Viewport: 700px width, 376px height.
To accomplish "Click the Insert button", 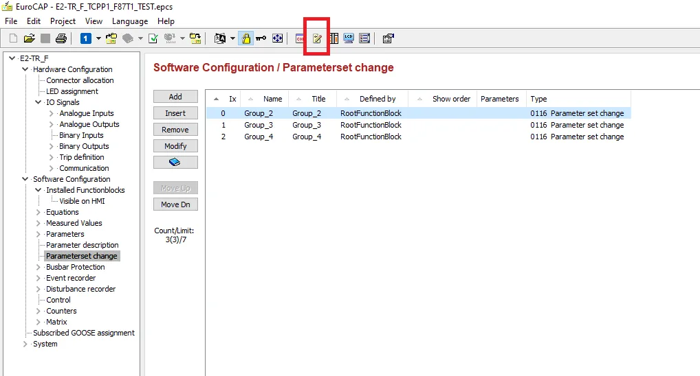I will 175,113.
